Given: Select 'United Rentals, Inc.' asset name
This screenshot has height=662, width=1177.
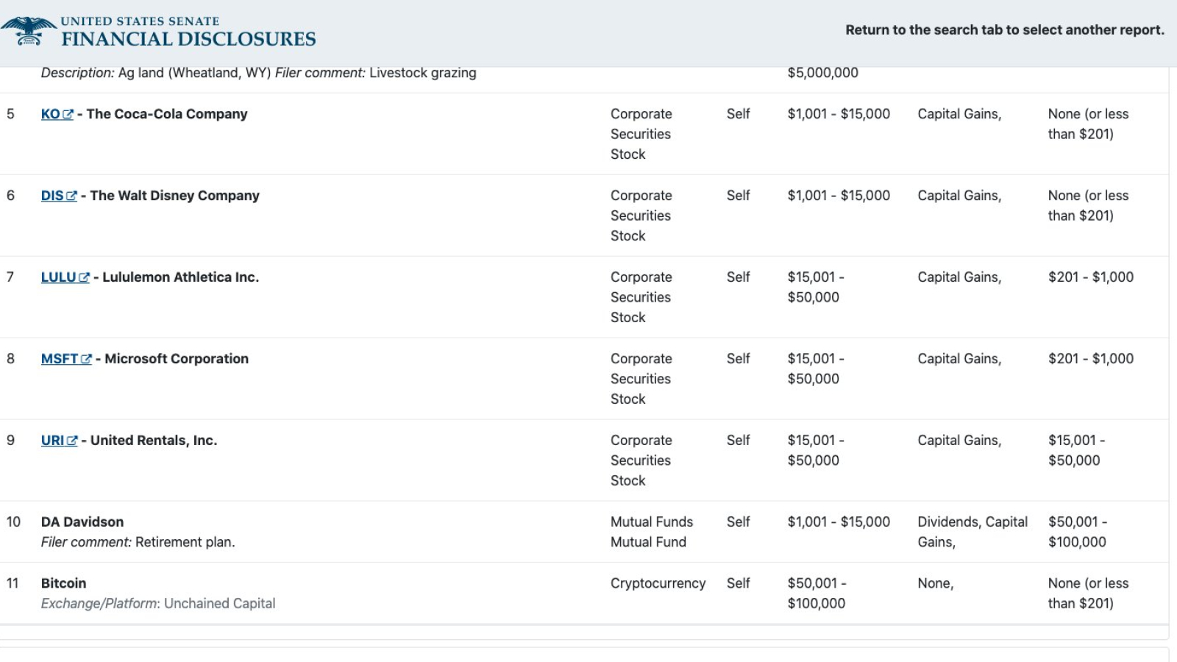Looking at the screenshot, I should (x=154, y=441).
